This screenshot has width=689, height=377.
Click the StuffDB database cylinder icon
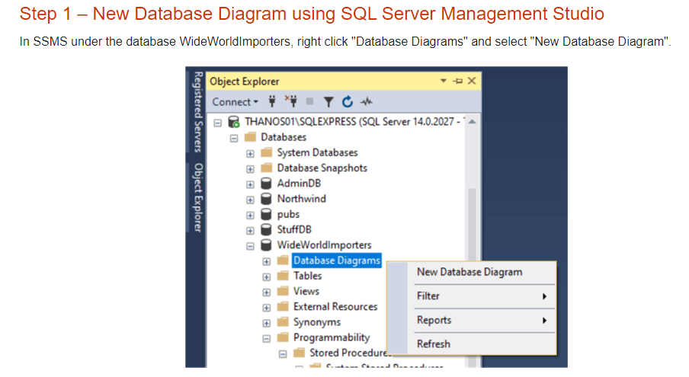266,229
